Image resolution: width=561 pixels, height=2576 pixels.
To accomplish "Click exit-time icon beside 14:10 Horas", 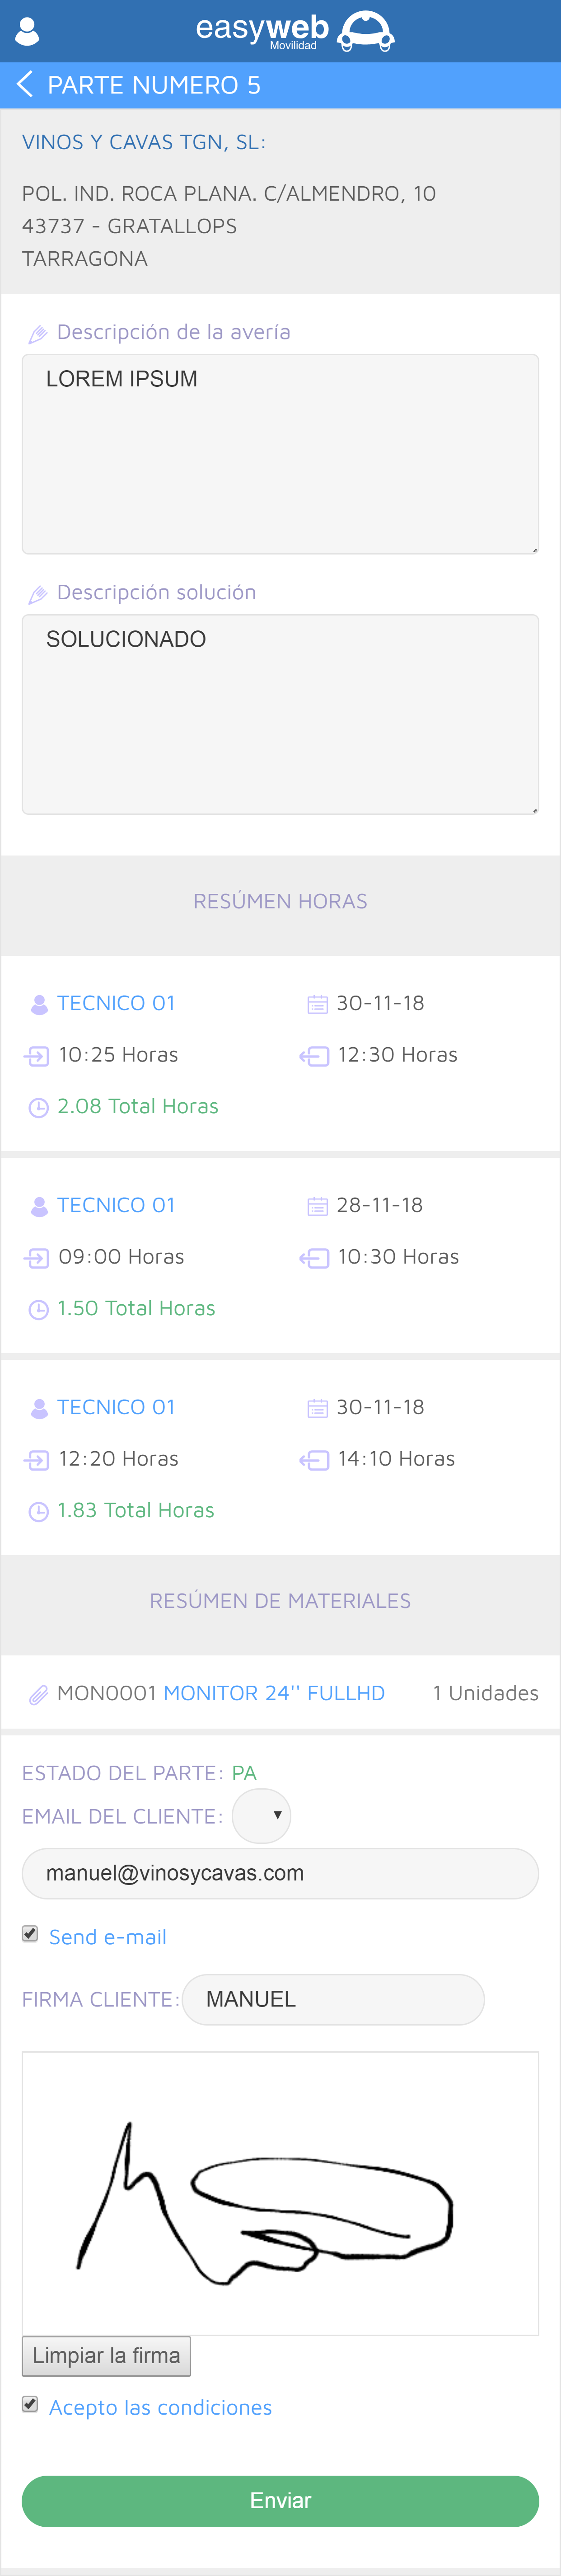I will pos(314,1460).
